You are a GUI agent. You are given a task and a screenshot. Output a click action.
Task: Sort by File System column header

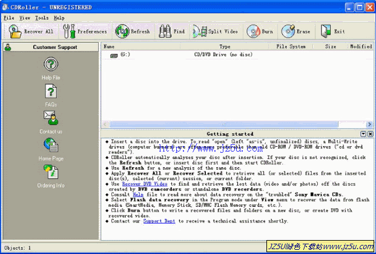(x=291, y=47)
